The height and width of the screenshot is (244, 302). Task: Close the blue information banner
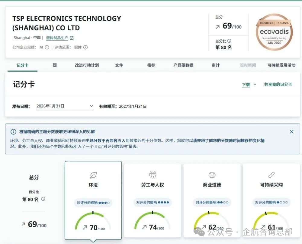pyautogui.click(x=291, y=132)
